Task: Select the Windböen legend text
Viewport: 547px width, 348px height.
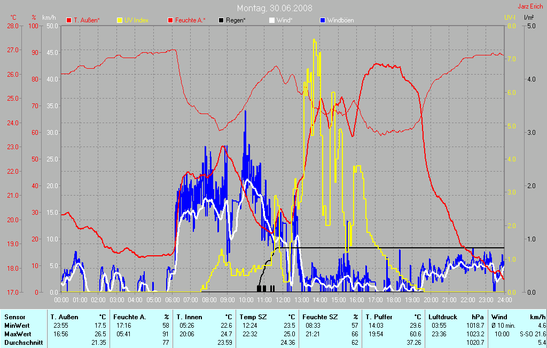Action: click(x=340, y=20)
